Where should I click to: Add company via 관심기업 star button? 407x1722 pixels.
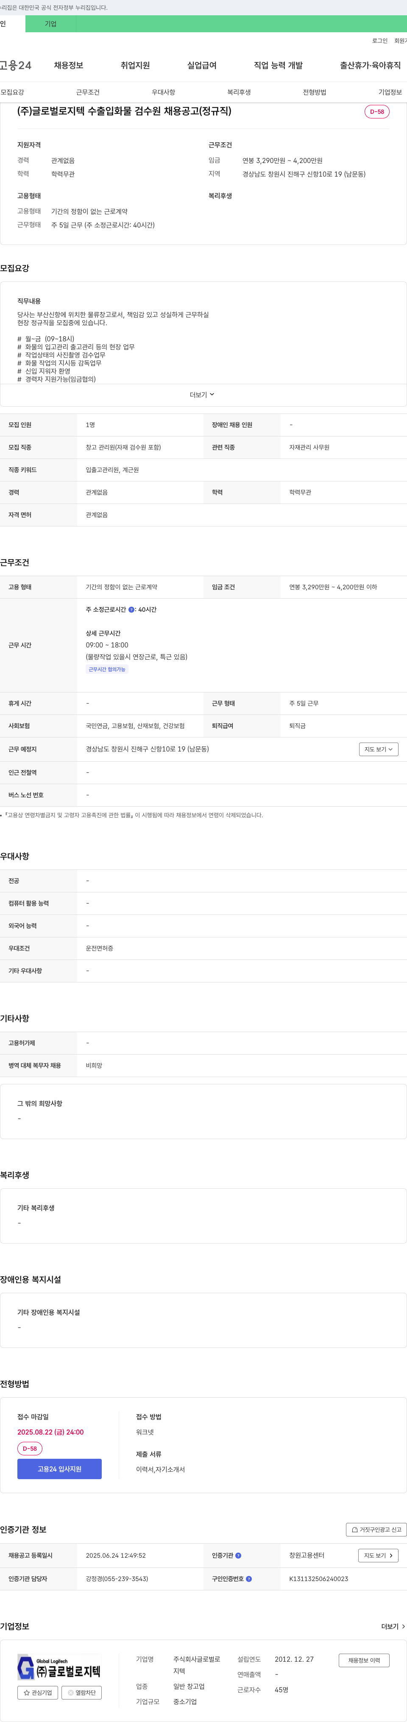point(37,1693)
